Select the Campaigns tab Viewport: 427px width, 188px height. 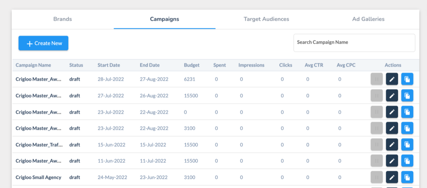pyautogui.click(x=165, y=19)
